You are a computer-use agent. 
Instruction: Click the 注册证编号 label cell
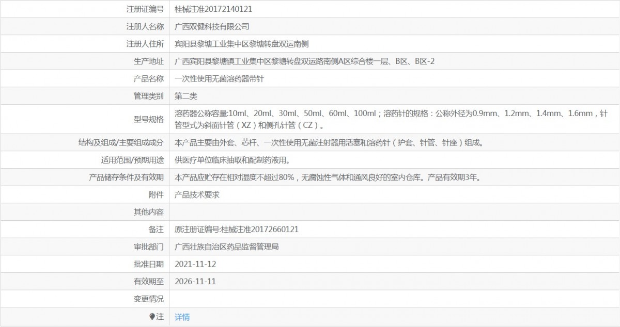click(x=145, y=9)
